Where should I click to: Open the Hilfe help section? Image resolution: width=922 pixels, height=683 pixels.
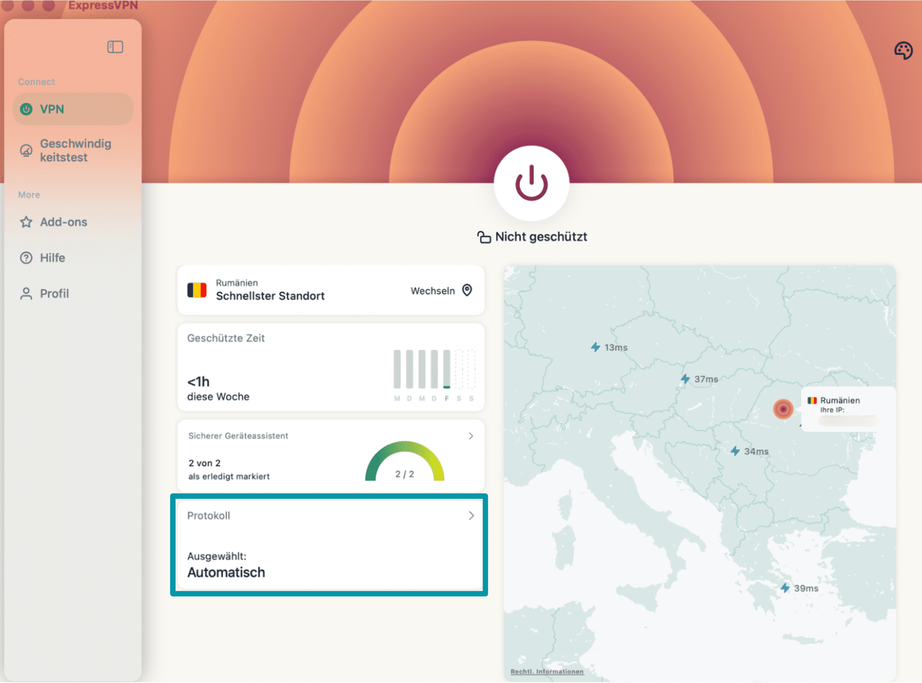click(x=52, y=258)
